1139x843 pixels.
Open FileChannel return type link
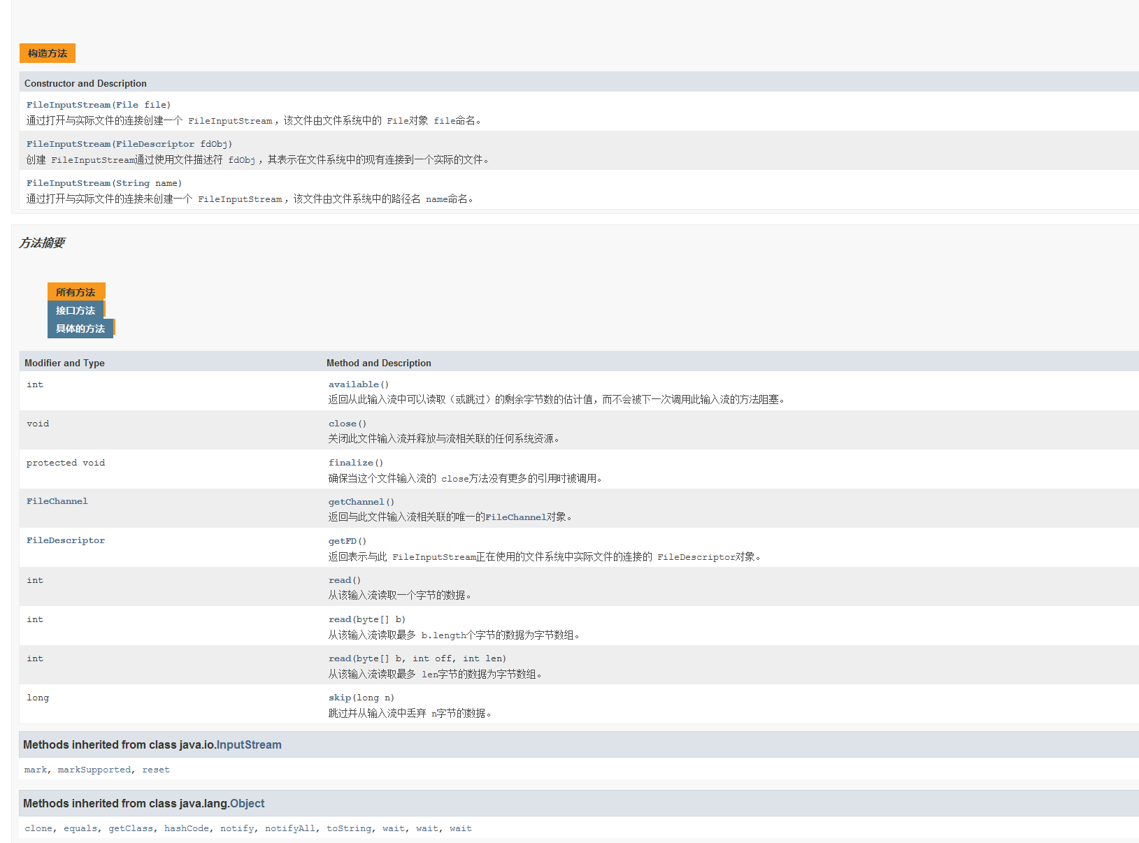[57, 501]
